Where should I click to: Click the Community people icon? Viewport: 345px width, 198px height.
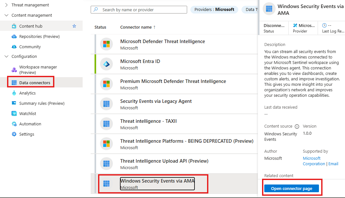(x=14, y=47)
